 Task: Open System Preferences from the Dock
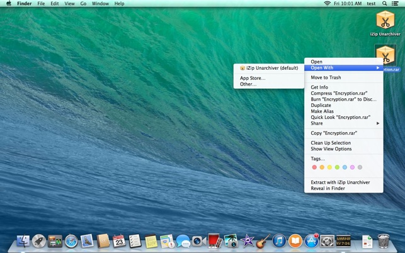[x=327, y=240]
